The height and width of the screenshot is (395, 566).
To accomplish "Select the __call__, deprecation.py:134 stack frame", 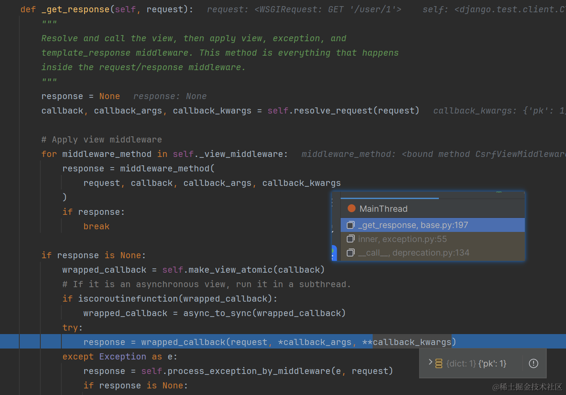I will click(432, 253).
